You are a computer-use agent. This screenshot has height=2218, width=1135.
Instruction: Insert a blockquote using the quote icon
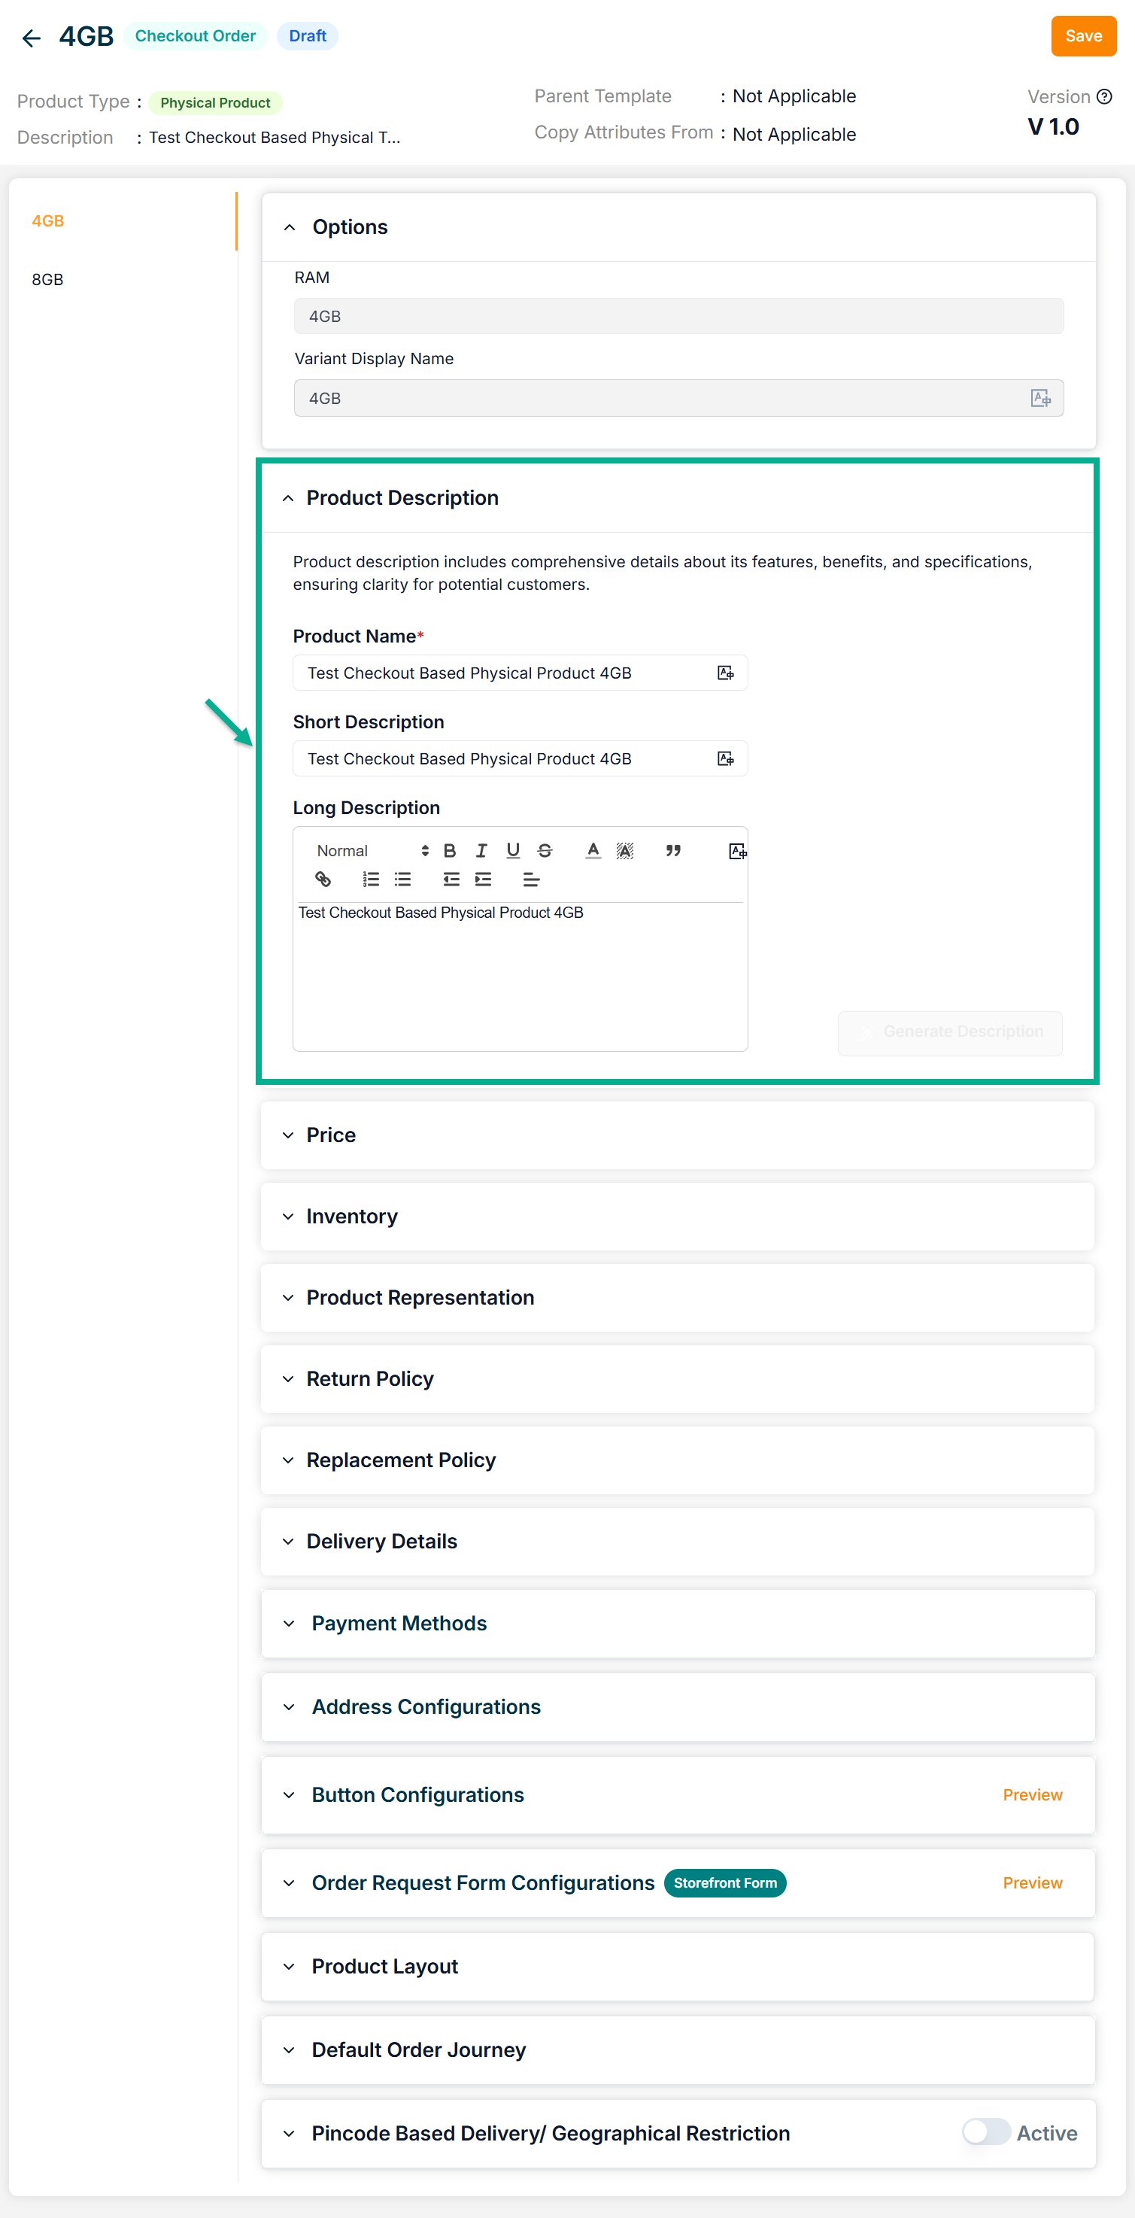[673, 851]
